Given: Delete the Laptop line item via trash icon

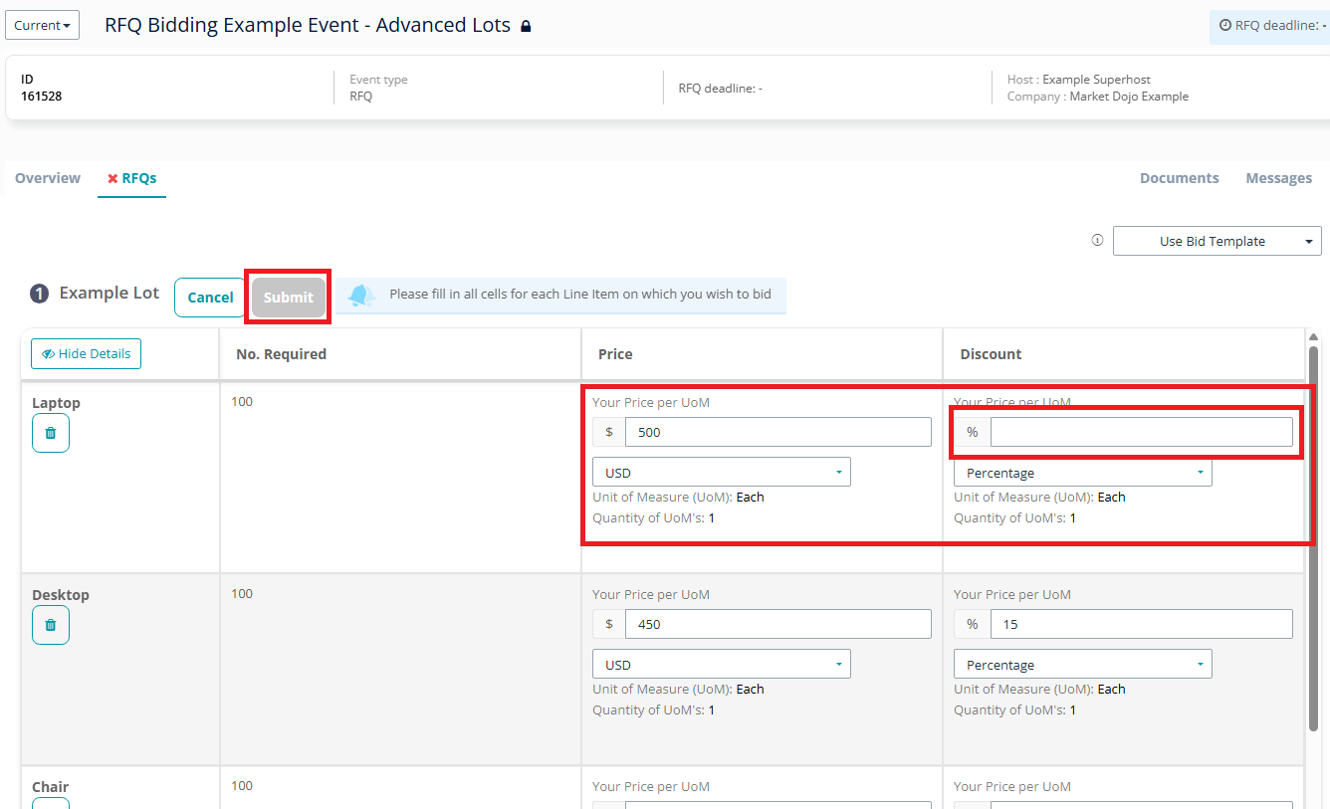Looking at the screenshot, I should pyautogui.click(x=51, y=433).
